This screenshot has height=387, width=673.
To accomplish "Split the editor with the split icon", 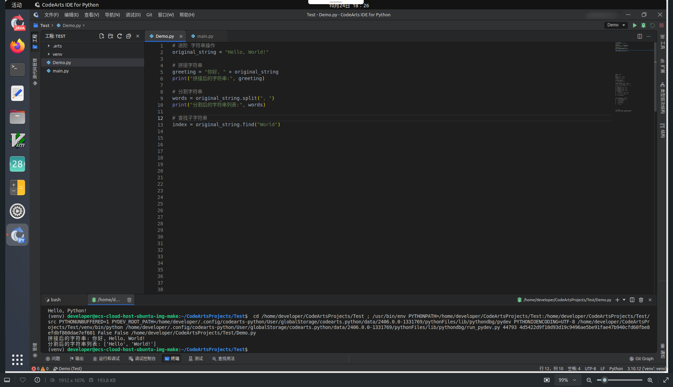I will click(640, 36).
